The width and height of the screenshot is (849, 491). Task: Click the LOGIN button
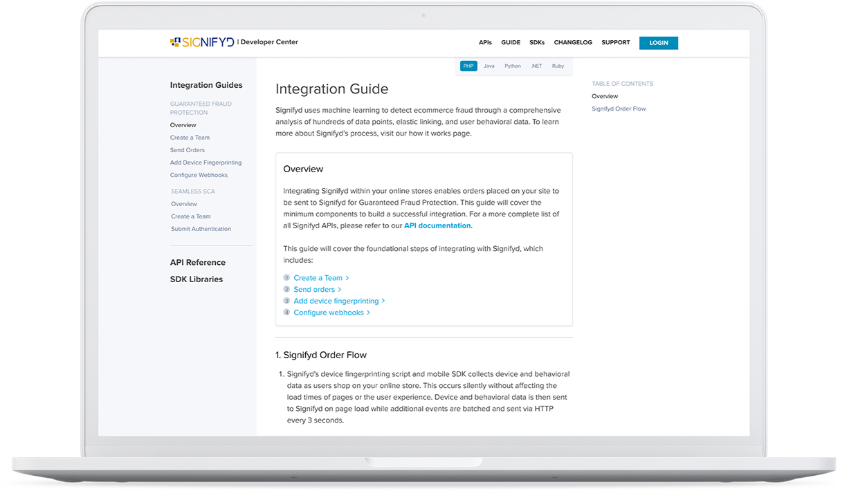coord(659,43)
